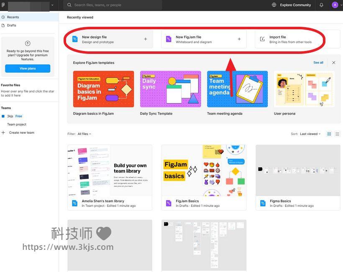Click Import file card
Screen dimensions: 343x272
click(297, 39)
